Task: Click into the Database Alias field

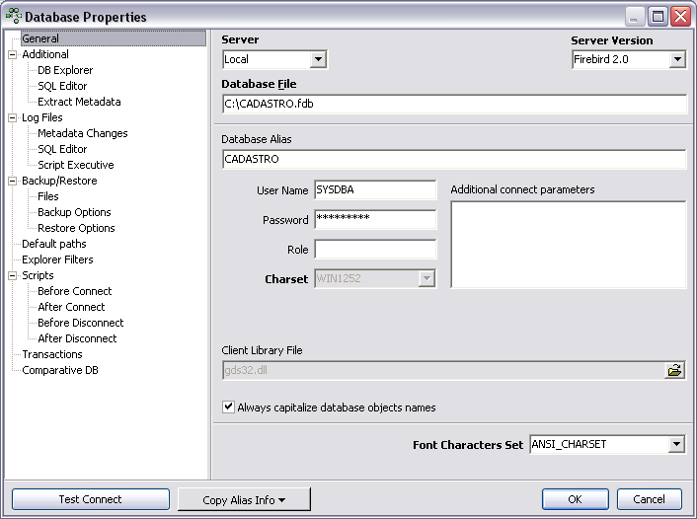Action: [454, 159]
